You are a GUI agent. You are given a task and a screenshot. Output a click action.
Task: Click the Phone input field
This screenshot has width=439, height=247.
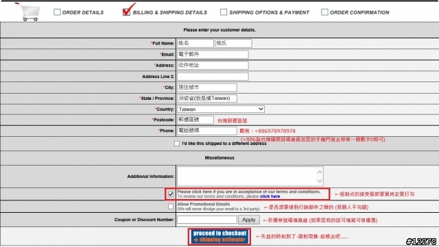click(207, 131)
